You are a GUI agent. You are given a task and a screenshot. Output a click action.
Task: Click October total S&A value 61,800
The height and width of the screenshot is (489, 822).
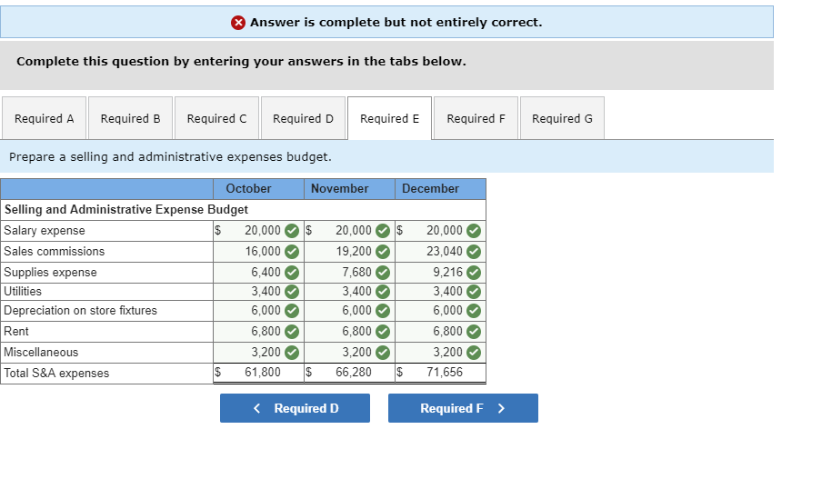tap(263, 373)
